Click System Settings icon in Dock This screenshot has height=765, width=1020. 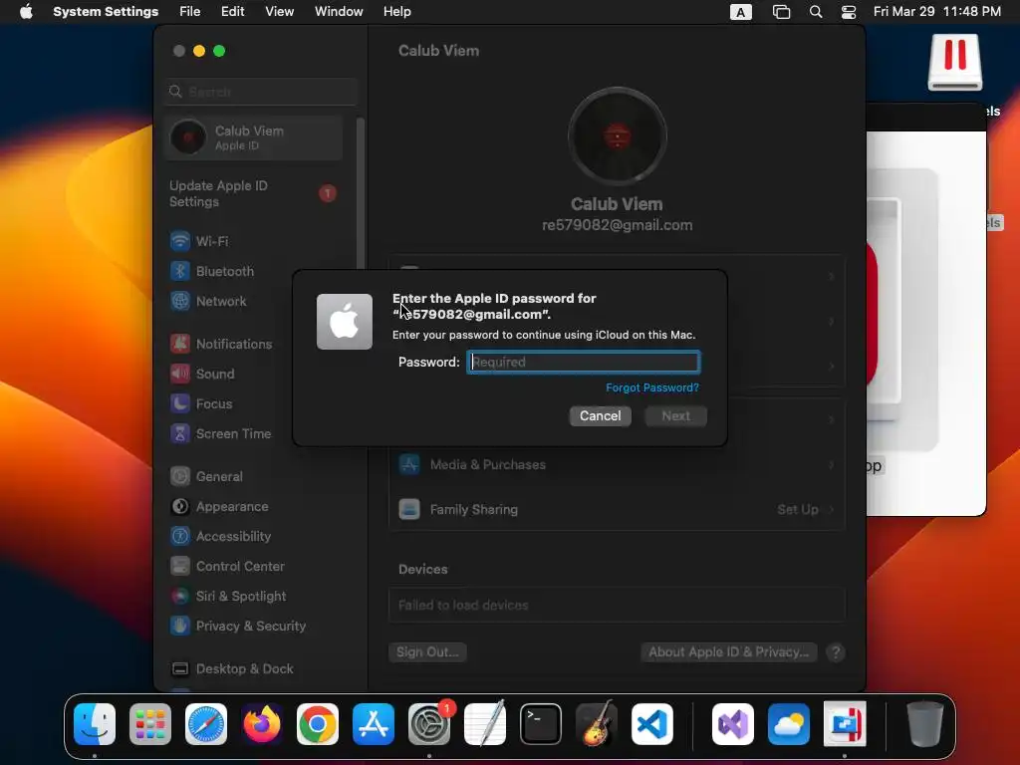429,724
